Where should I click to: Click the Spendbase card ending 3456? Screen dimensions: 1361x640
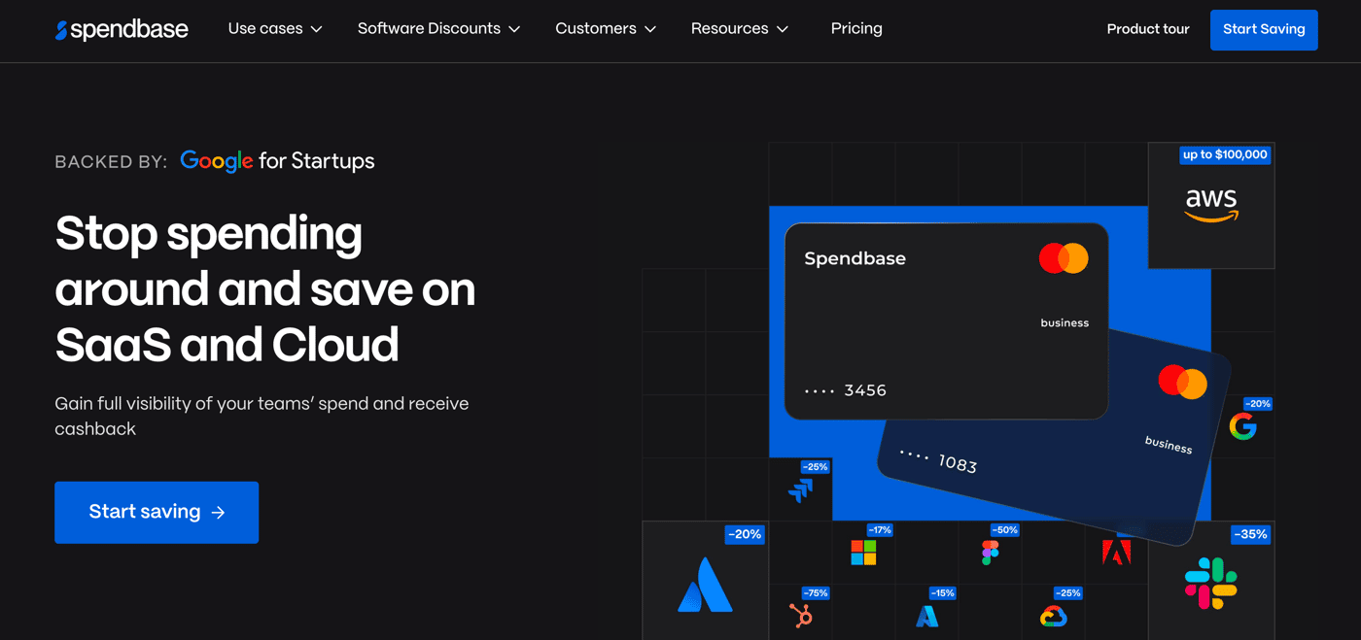(946, 321)
